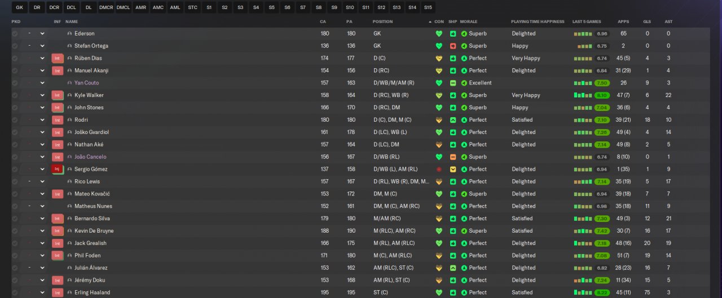Click Sergio Gómez's yellow sharpness down icon
Screen dimensions: 722x298
[x=453, y=169]
